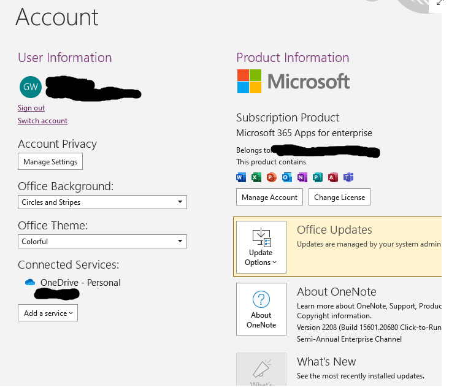Click the 'This product contains' label

click(x=271, y=162)
